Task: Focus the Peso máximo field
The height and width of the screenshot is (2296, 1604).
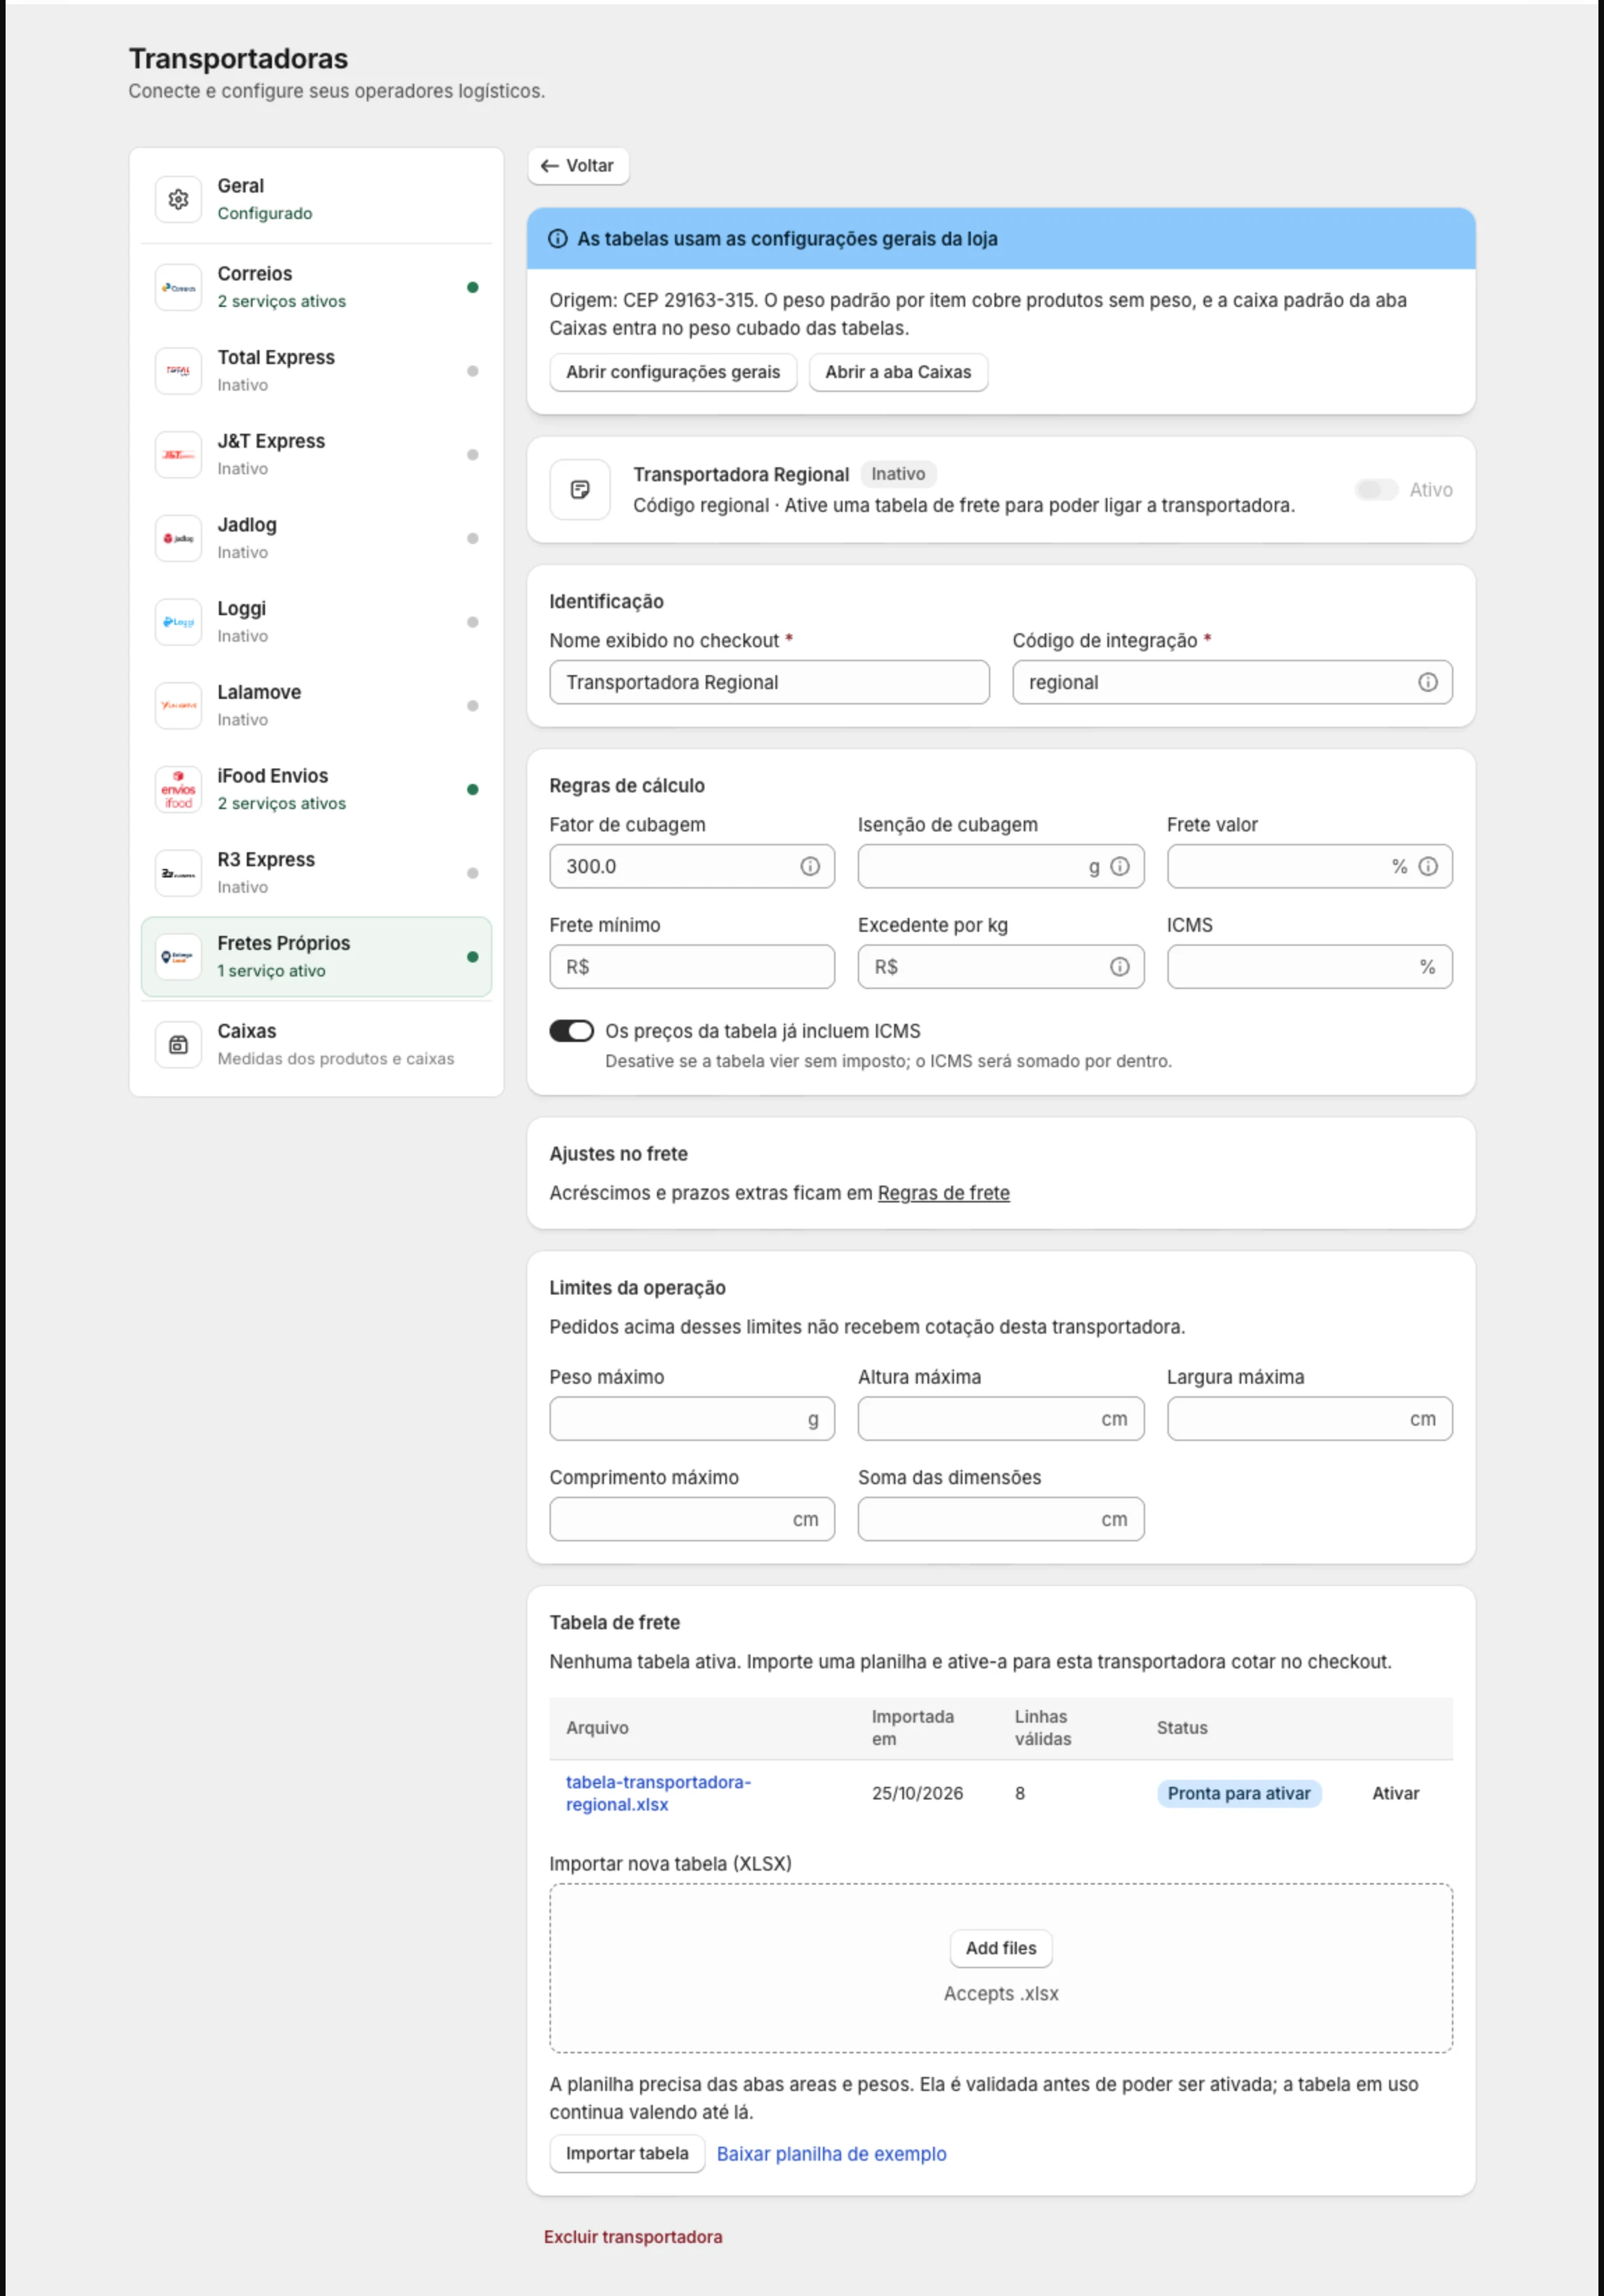Action: pos(692,1419)
